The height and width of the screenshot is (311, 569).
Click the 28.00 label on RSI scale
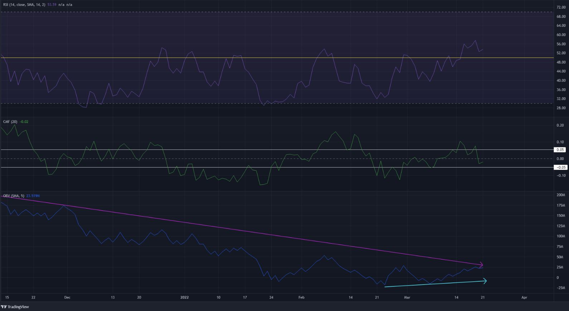pos(561,108)
